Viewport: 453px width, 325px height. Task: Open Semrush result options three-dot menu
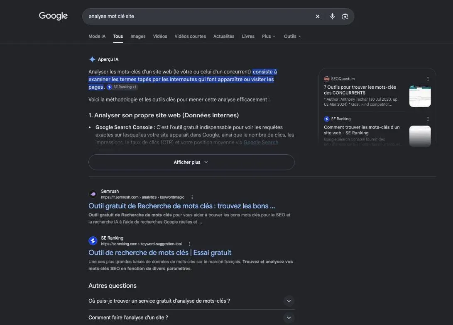coord(192,197)
